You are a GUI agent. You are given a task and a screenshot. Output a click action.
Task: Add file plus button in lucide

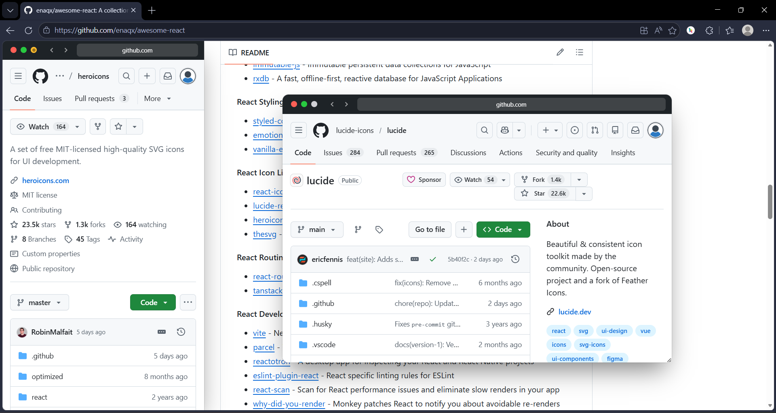(464, 230)
